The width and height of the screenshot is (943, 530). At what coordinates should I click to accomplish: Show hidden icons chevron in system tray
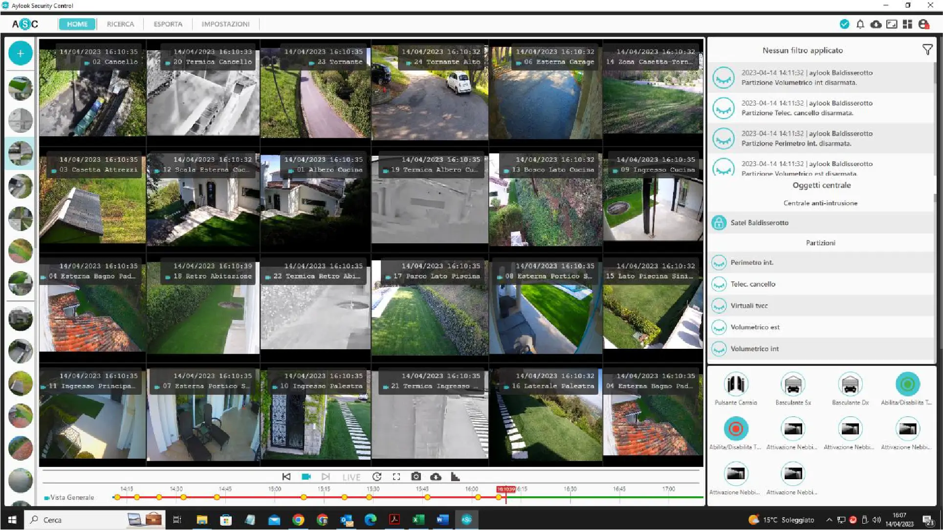point(829,520)
